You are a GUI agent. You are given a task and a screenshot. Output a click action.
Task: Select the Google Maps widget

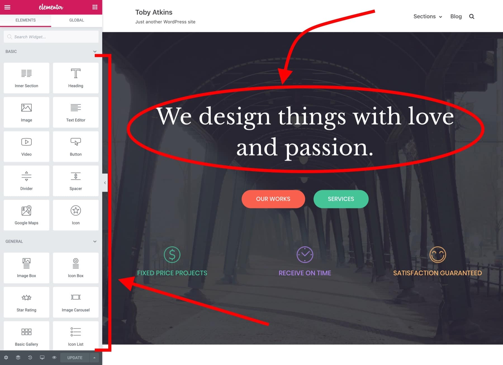[26, 215]
